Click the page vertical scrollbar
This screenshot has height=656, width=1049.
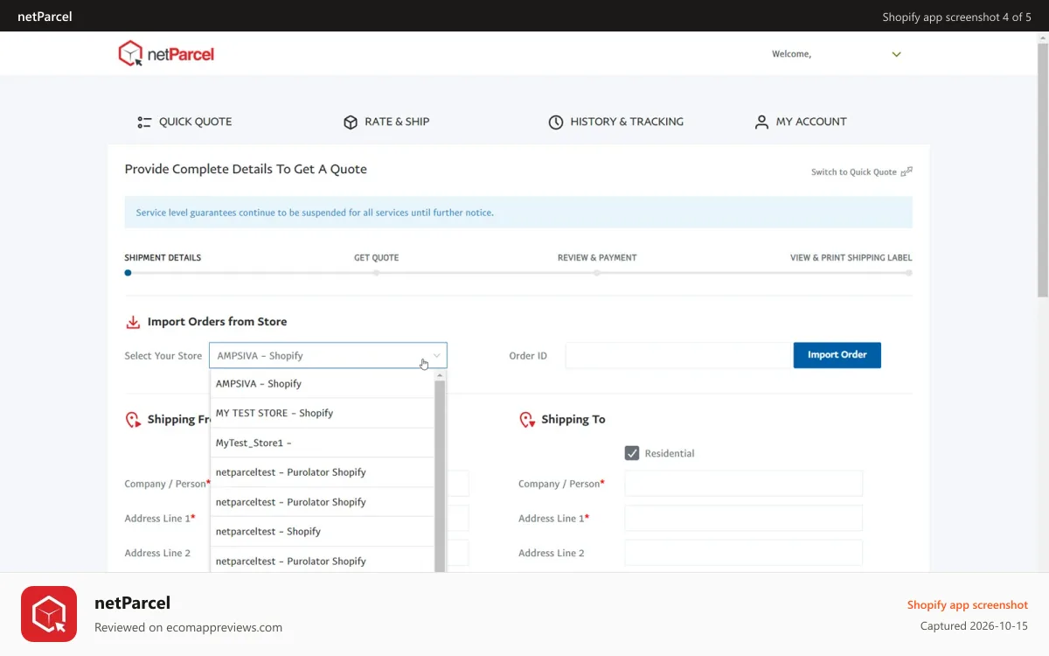point(1043,171)
